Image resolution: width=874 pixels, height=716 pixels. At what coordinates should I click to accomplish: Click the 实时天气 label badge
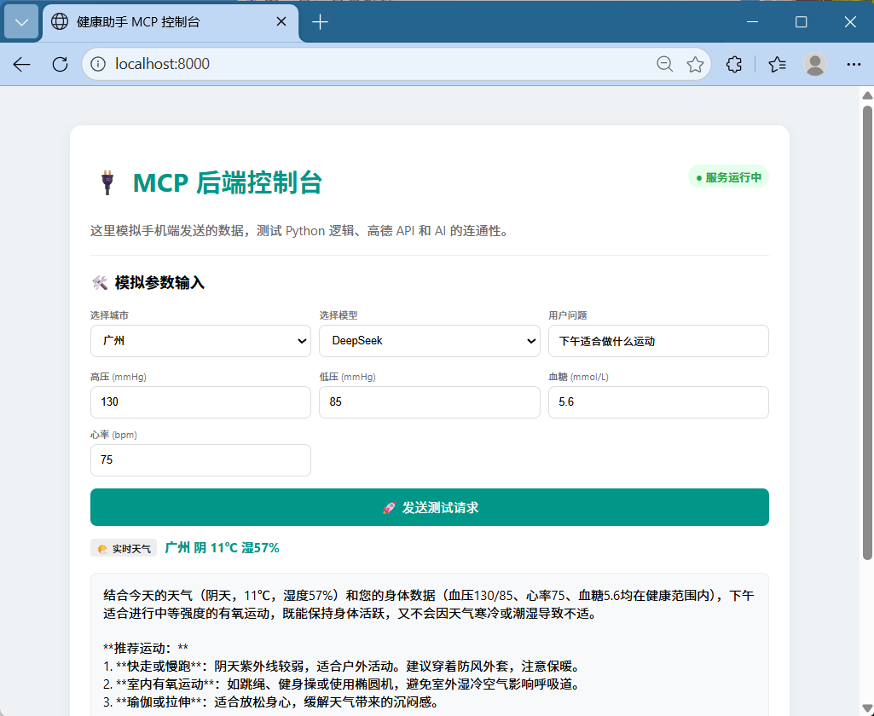[124, 548]
